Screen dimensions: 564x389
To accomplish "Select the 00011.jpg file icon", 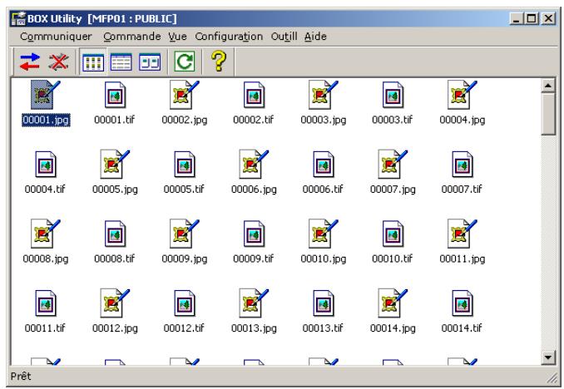I will [x=462, y=234].
